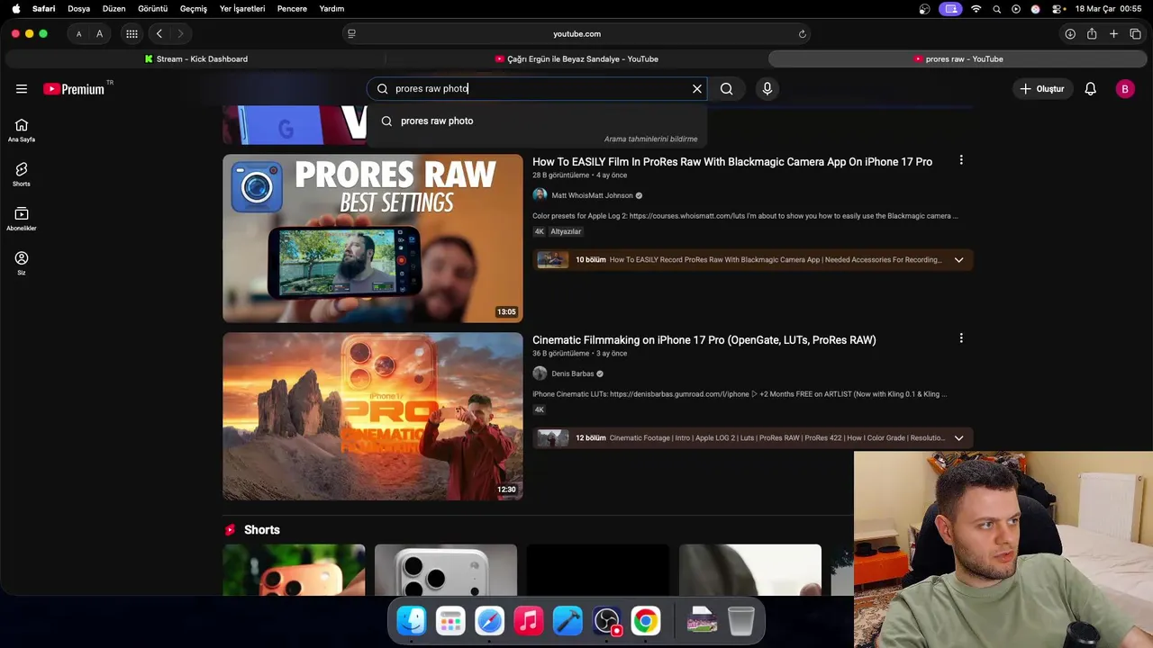This screenshot has width=1153, height=648.
Task: Open the Pencere menu
Action: [292, 9]
